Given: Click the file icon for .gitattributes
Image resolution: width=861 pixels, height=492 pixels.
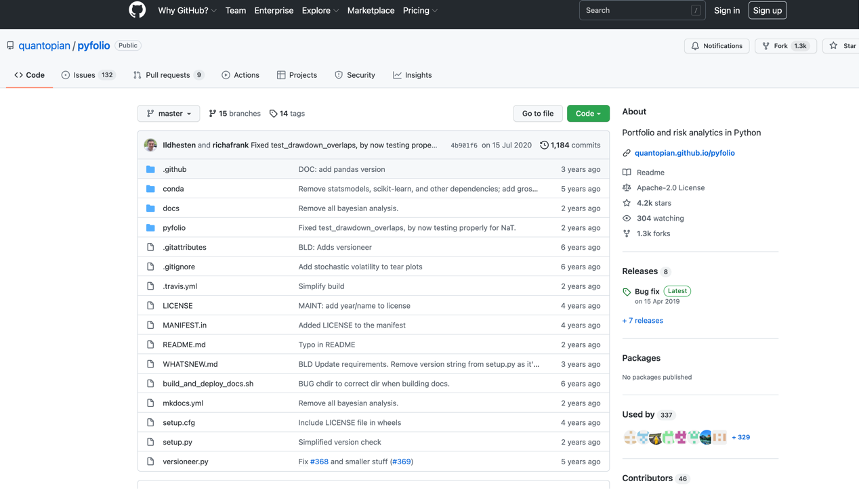Looking at the screenshot, I should pyautogui.click(x=150, y=248).
